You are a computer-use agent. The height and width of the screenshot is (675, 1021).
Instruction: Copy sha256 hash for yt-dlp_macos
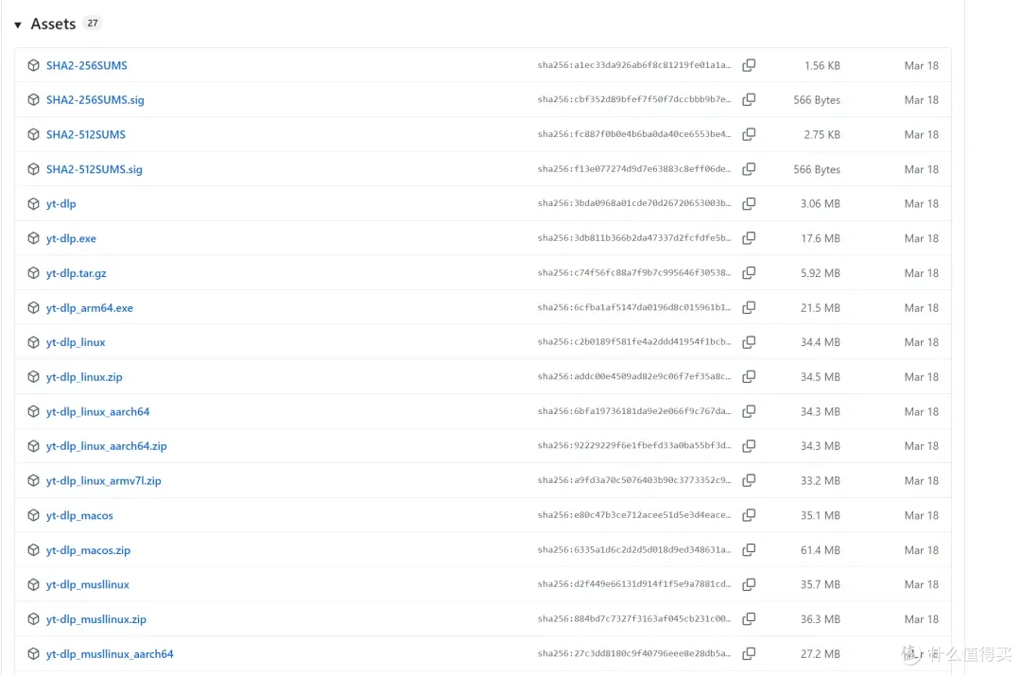[x=749, y=515]
